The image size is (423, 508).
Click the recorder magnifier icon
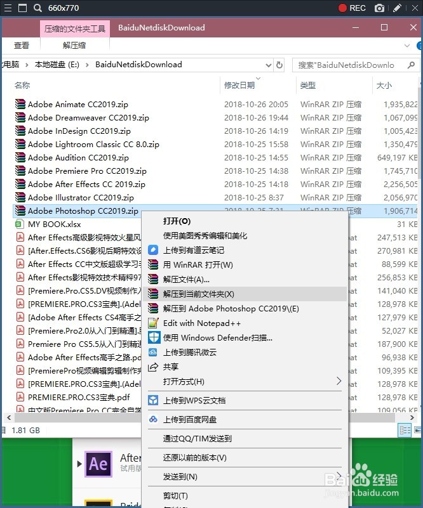(37, 8)
